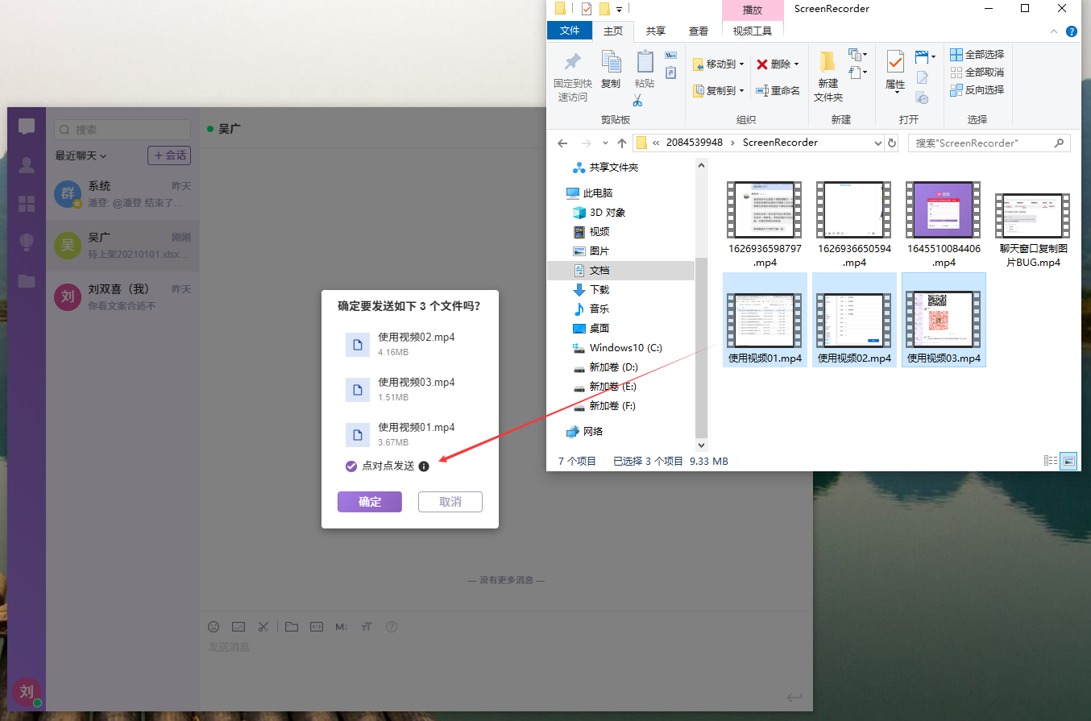
Task: Open 系统 group conversation
Action: tap(122, 194)
